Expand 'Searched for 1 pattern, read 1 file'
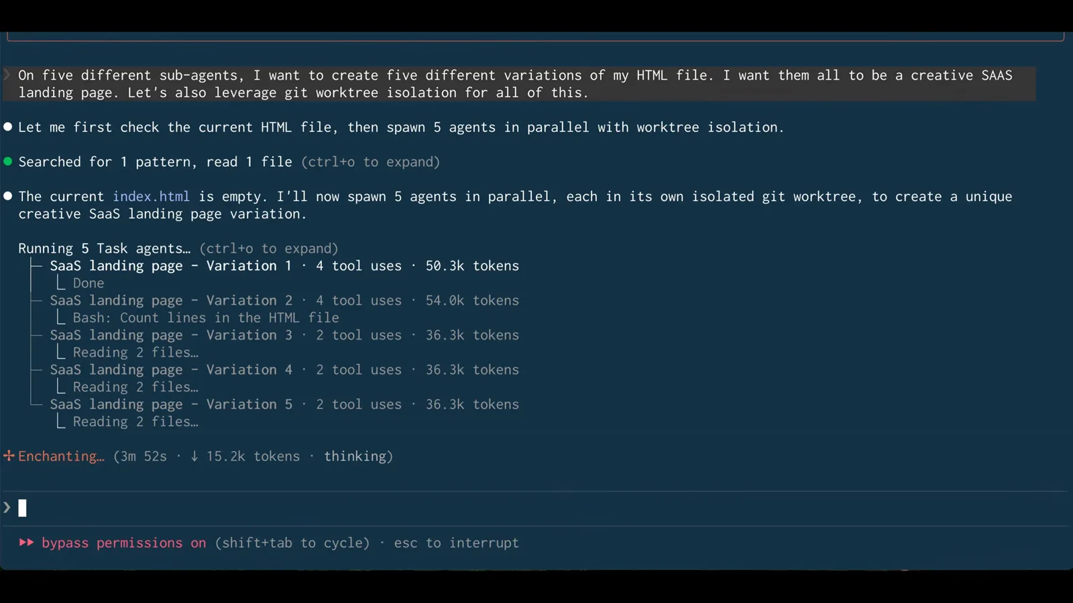This screenshot has height=603, width=1073. [x=229, y=161]
